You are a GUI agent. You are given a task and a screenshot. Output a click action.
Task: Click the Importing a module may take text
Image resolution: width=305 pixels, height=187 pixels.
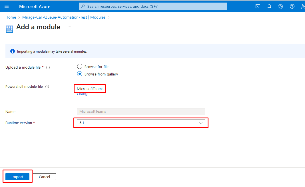coord(52,51)
